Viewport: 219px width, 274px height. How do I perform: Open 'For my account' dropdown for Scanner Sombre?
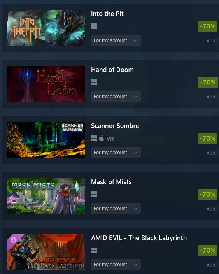point(116,153)
